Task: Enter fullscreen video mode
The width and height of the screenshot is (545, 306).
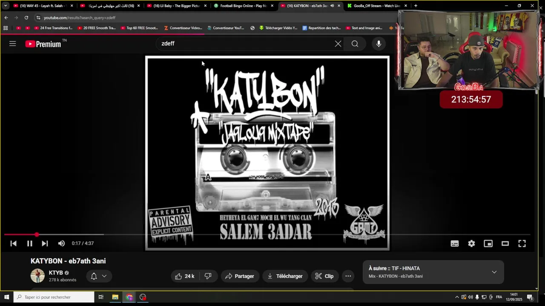Action: (x=522, y=244)
